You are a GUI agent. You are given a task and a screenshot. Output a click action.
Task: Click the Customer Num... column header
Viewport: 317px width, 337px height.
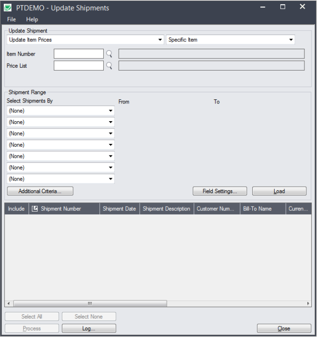pos(217,209)
